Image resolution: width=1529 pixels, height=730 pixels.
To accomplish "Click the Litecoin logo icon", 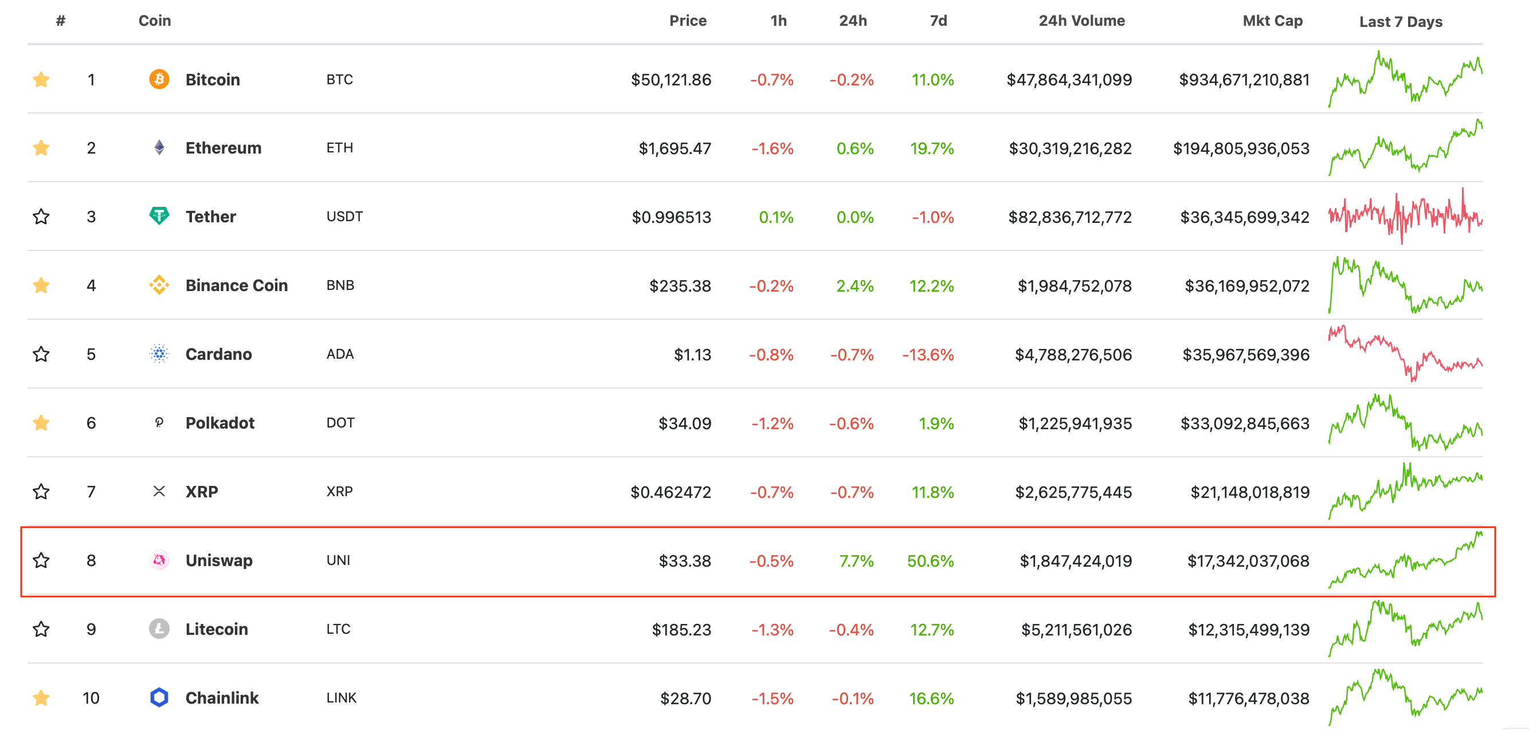I will (x=159, y=629).
